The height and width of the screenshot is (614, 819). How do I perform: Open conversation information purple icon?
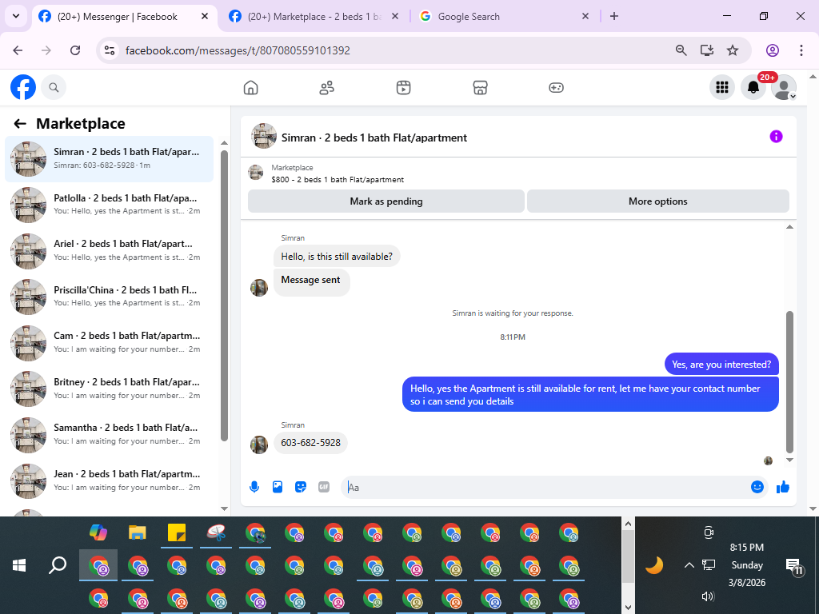(776, 137)
